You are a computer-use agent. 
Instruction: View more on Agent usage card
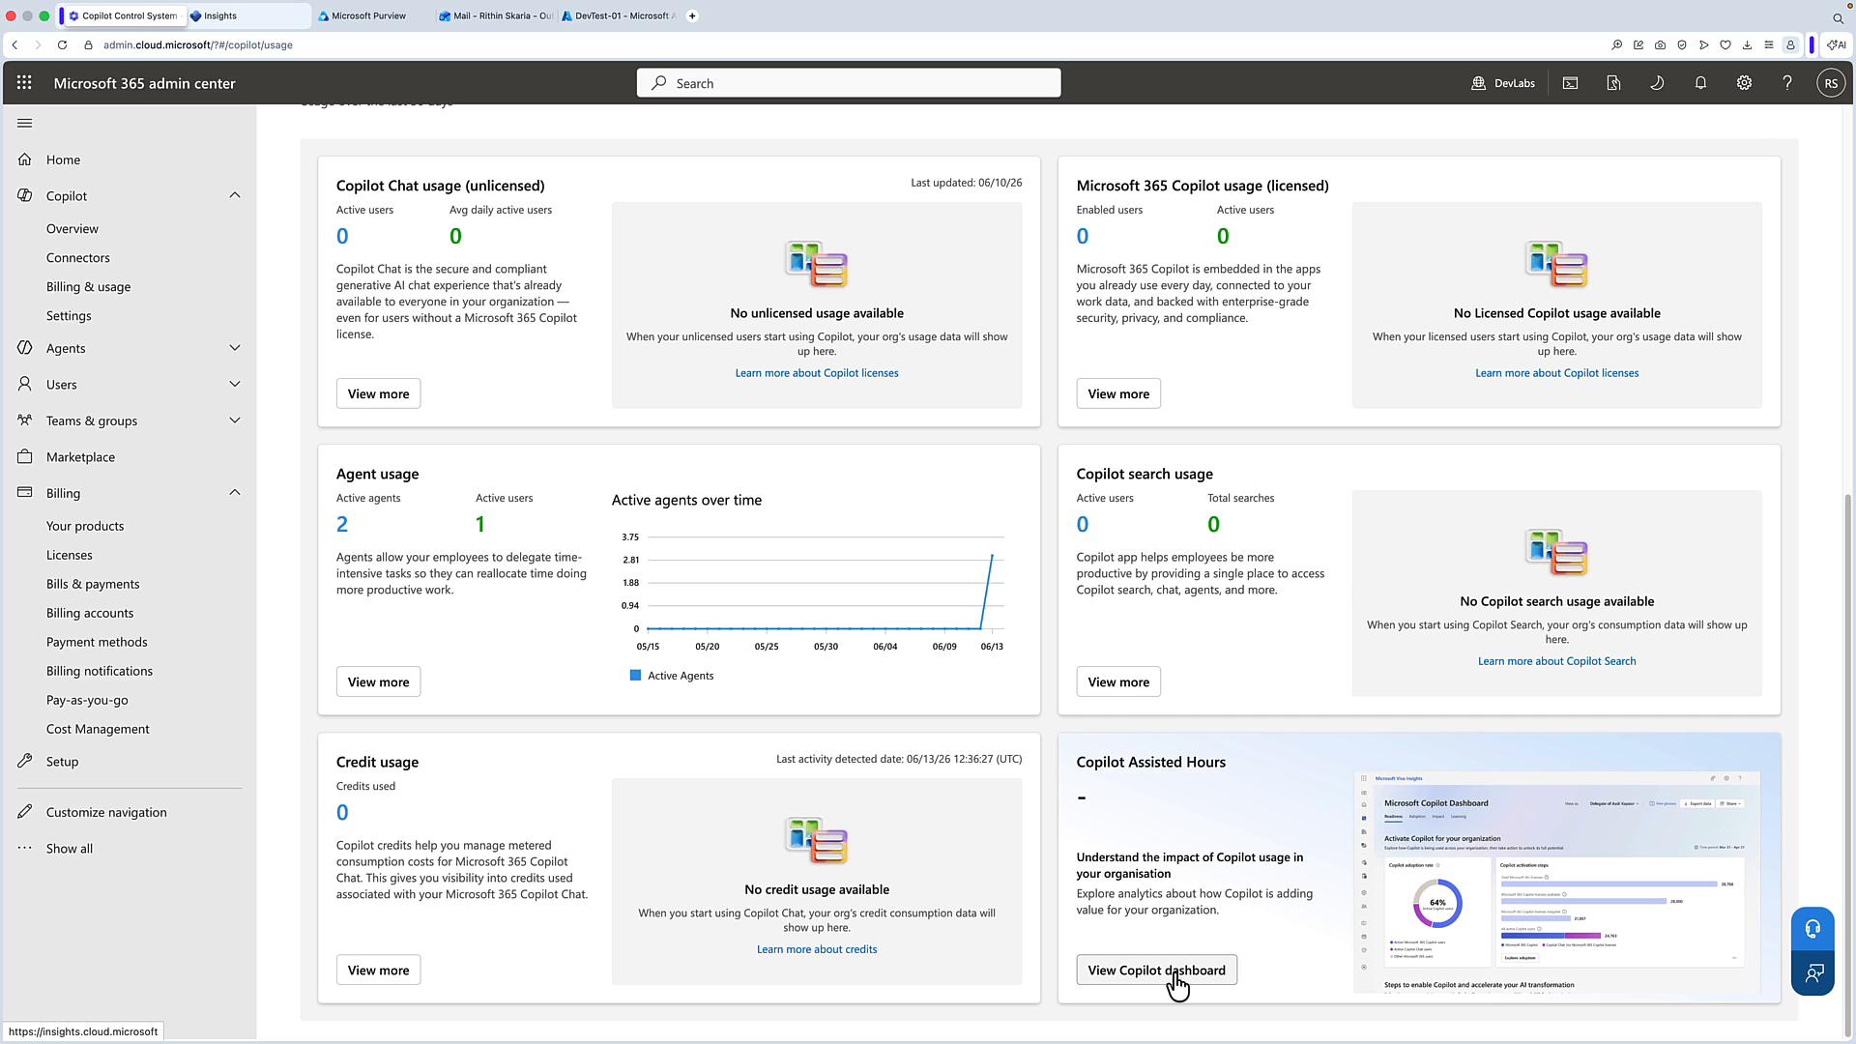click(378, 681)
